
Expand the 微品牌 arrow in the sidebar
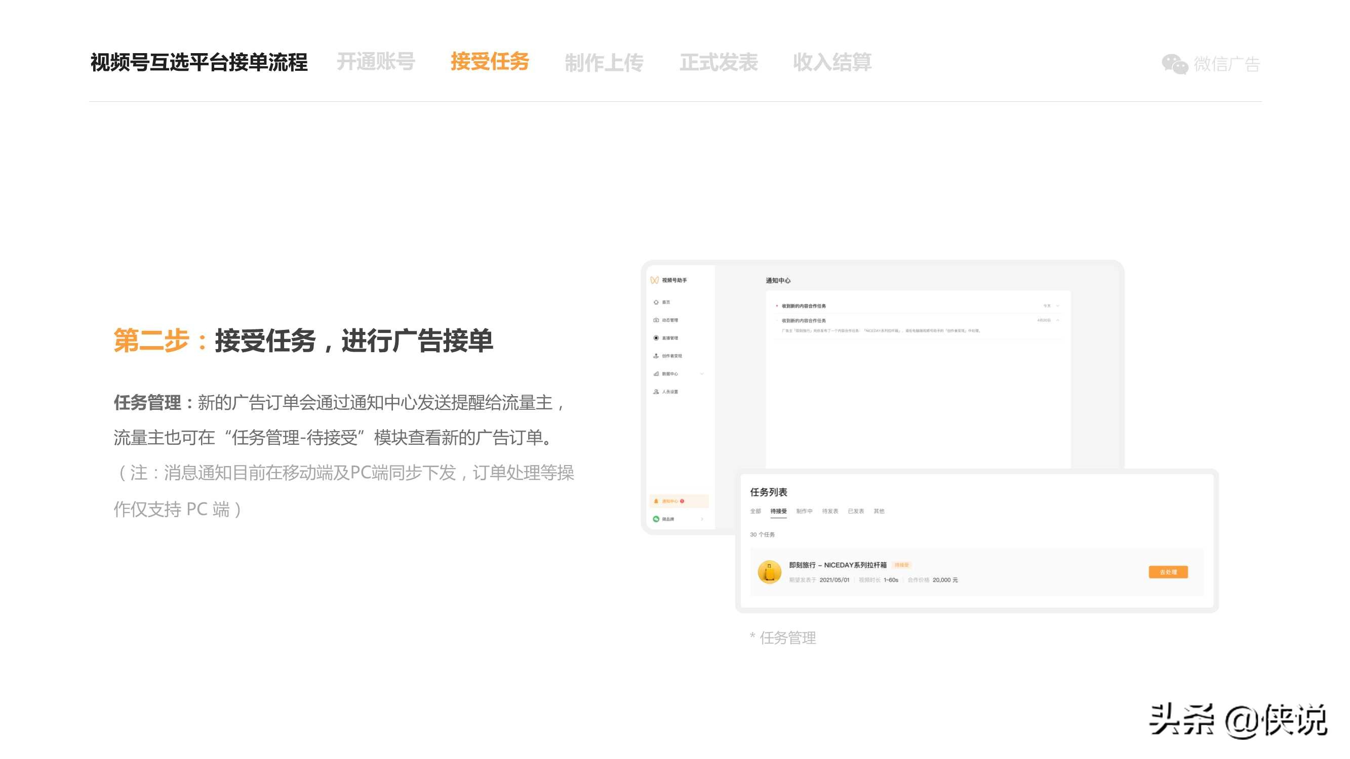(702, 519)
